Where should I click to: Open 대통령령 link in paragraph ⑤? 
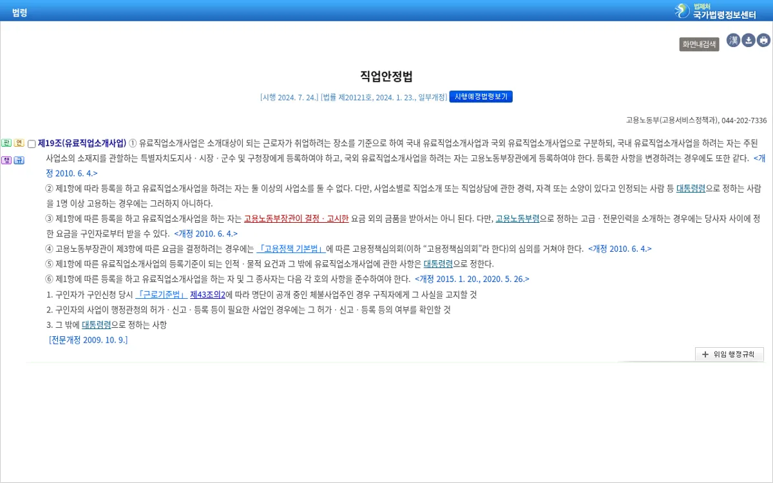coord(438,263)
